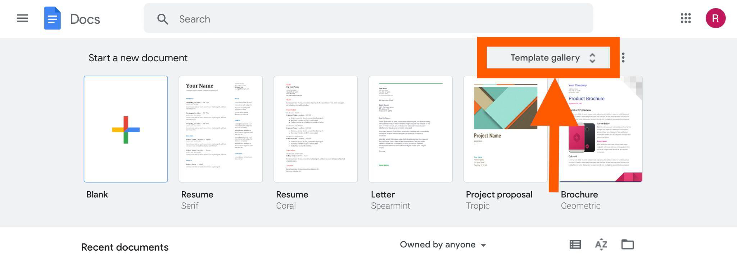Open the three-dot menu beside Template gallery

pos(623,58)
